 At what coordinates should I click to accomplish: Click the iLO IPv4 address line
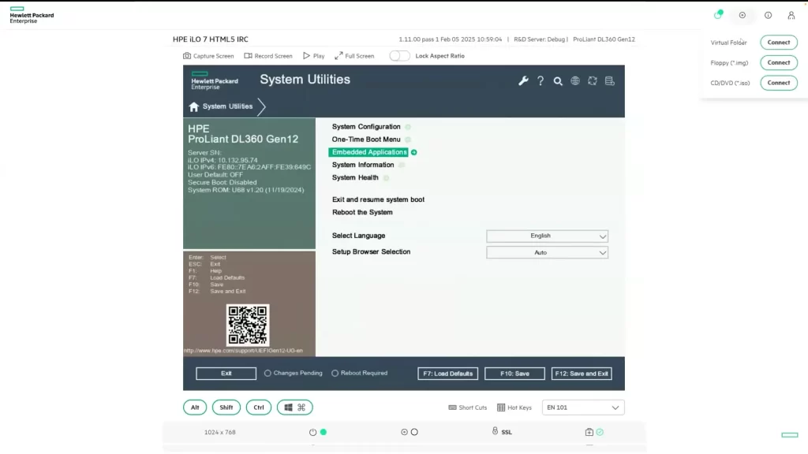[223, 160]
